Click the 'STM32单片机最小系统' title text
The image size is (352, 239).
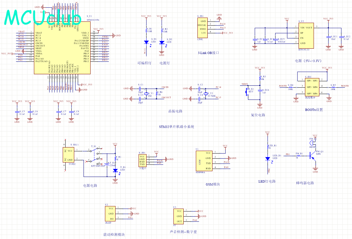(177, 127)
